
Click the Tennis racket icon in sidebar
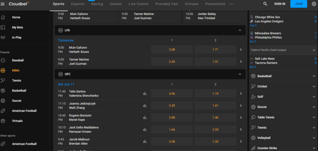coord(3,80)
